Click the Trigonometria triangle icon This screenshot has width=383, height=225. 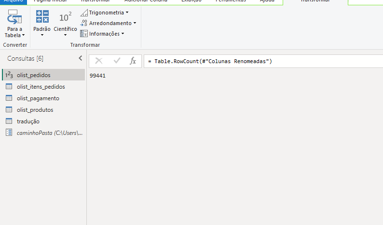tap(84, 13)
